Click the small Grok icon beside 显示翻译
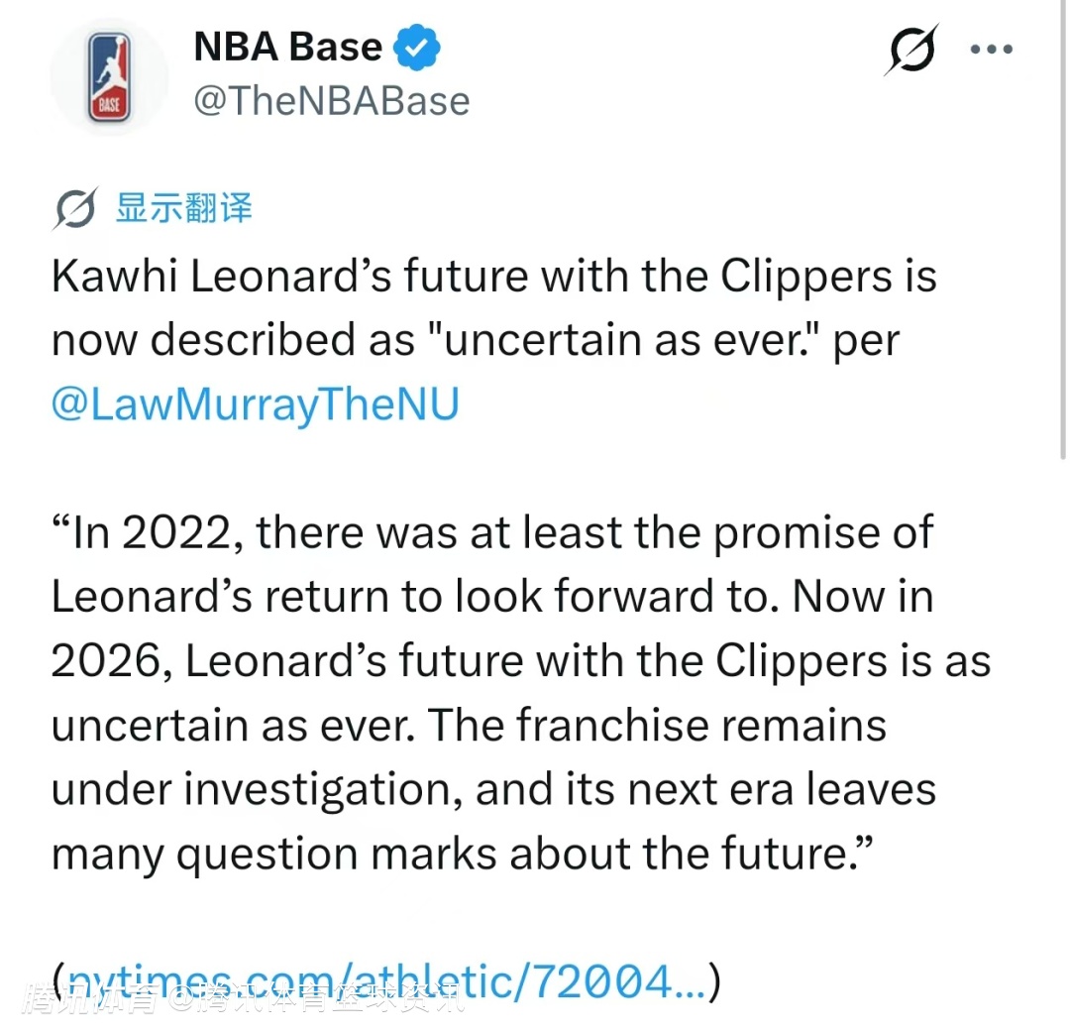Image resolution: width=1070 pixels, height=1033 pixels. tap(75, 209)
